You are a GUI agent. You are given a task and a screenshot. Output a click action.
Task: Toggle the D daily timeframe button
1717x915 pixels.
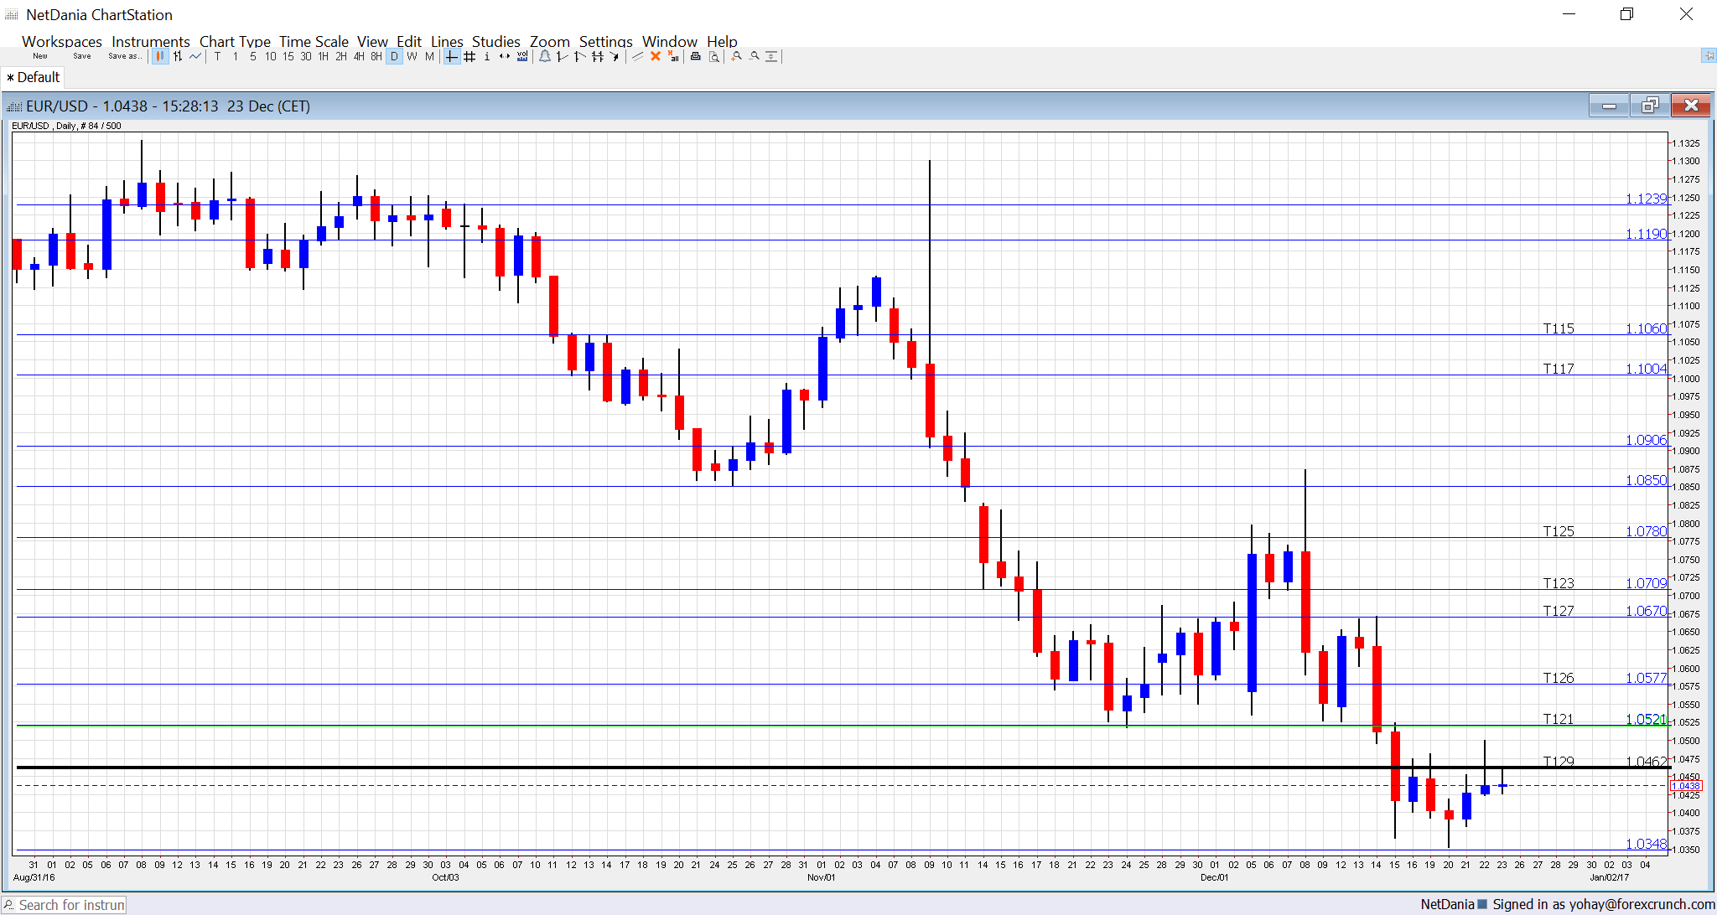point(393,56)
